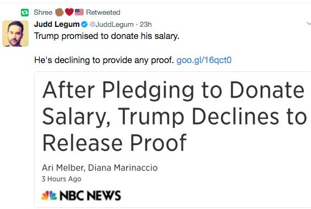
Task: Click the NBC NEWS wordmark
Action: click(x=90, y=195)
